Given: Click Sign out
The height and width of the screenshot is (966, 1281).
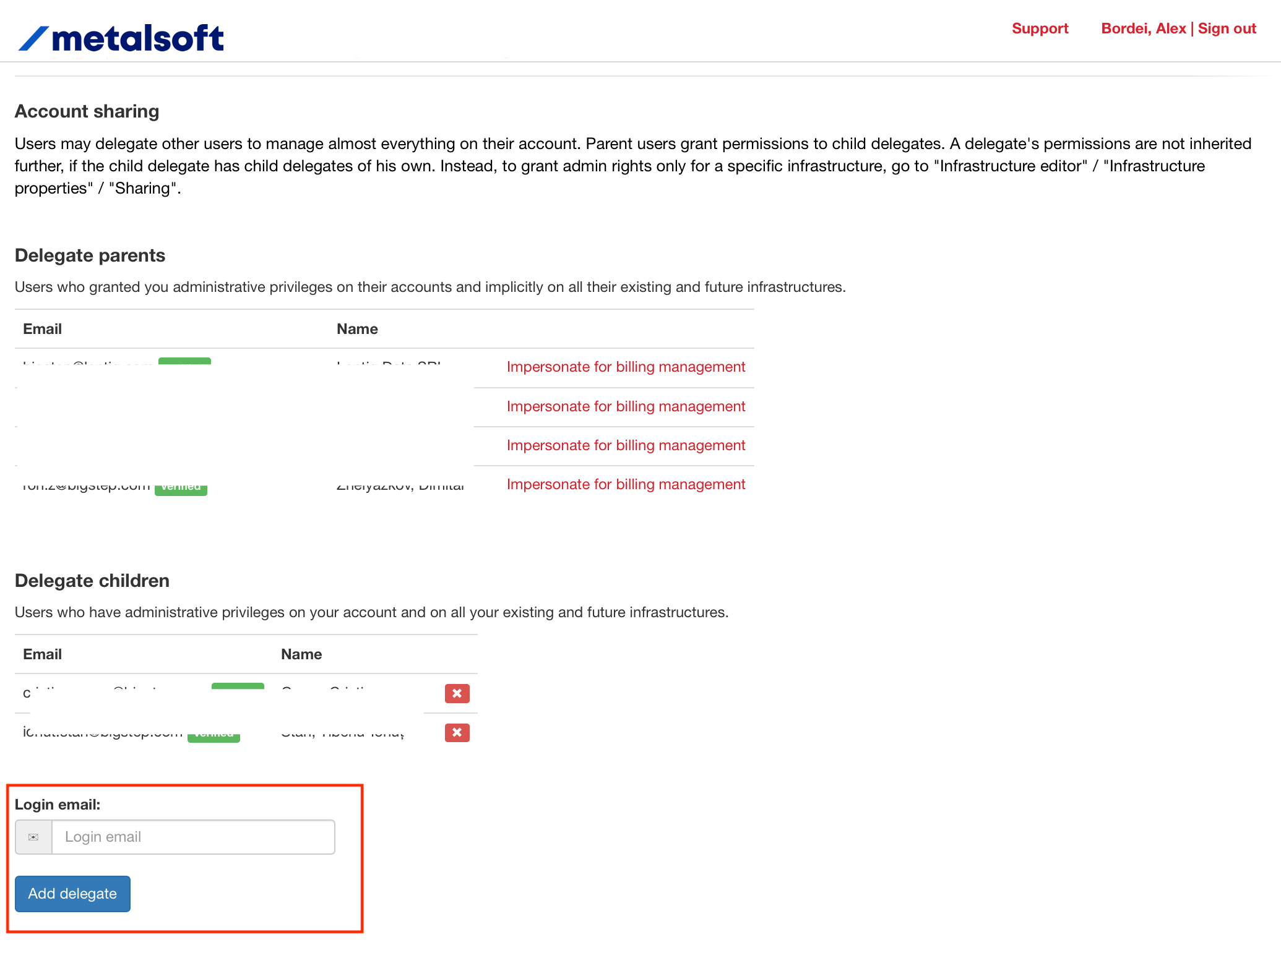Looking at the screenshot, I should (1227, 28).
